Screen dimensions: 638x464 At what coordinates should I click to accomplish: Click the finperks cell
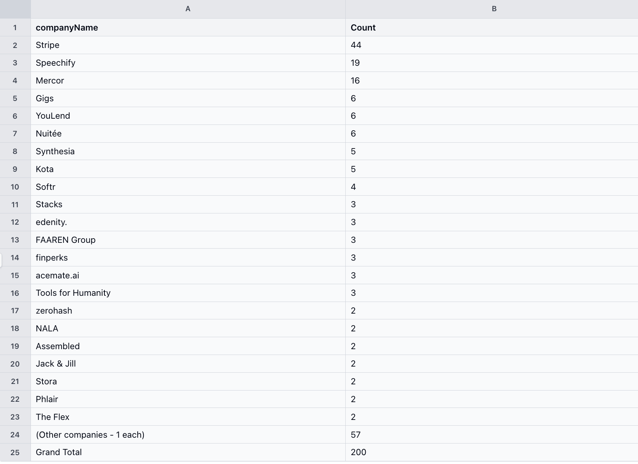(188, 258)
